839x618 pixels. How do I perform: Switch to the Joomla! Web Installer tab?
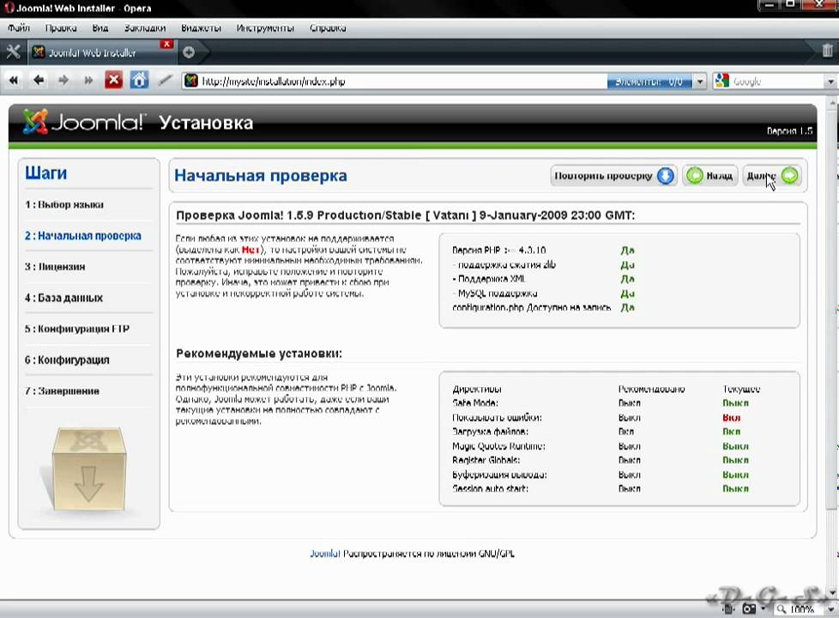click(96, 52)
